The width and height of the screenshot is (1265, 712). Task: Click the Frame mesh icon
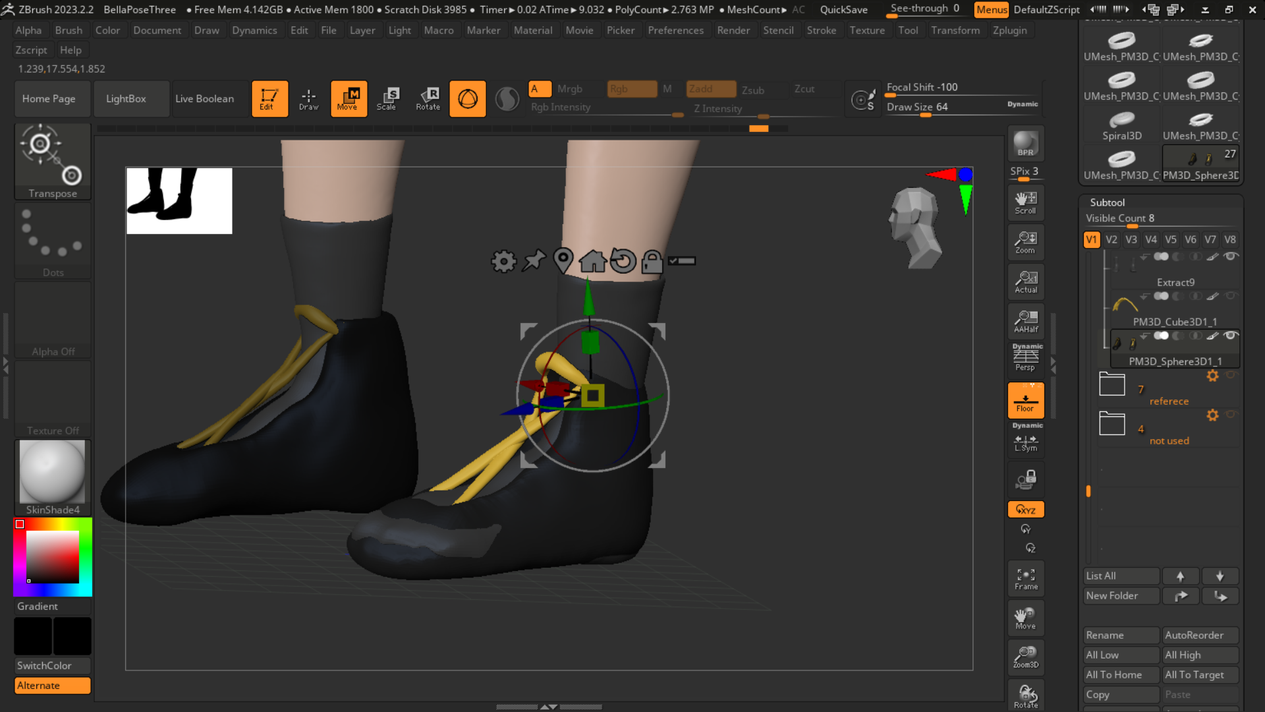1025,579
